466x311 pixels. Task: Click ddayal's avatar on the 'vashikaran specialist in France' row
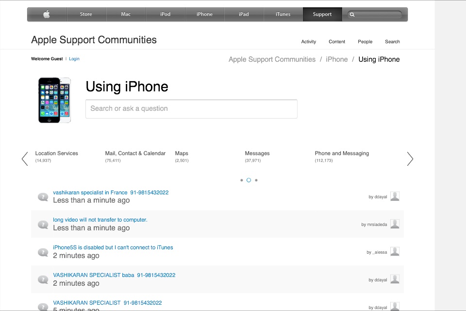pos(395,196)
